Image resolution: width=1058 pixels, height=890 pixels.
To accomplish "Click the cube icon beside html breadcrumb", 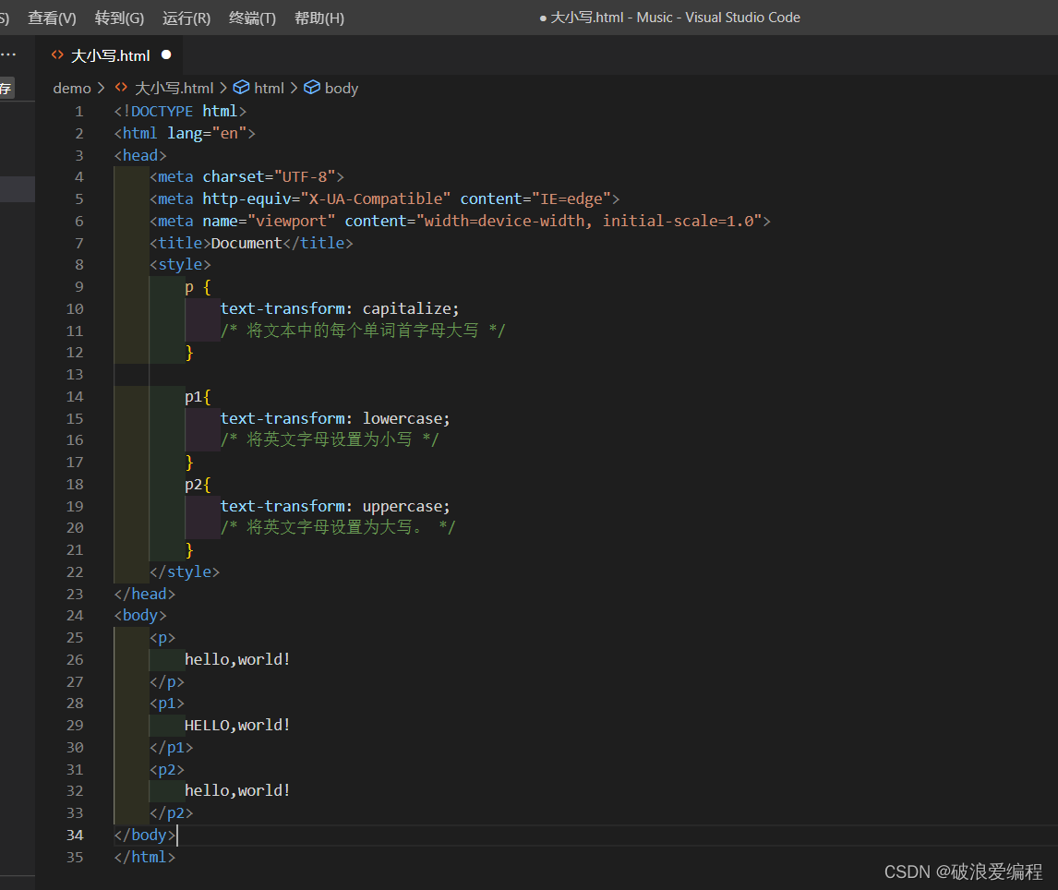I will pos(241,88).
